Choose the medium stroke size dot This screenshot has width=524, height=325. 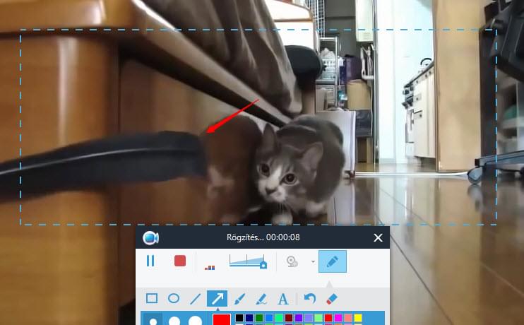174,321
